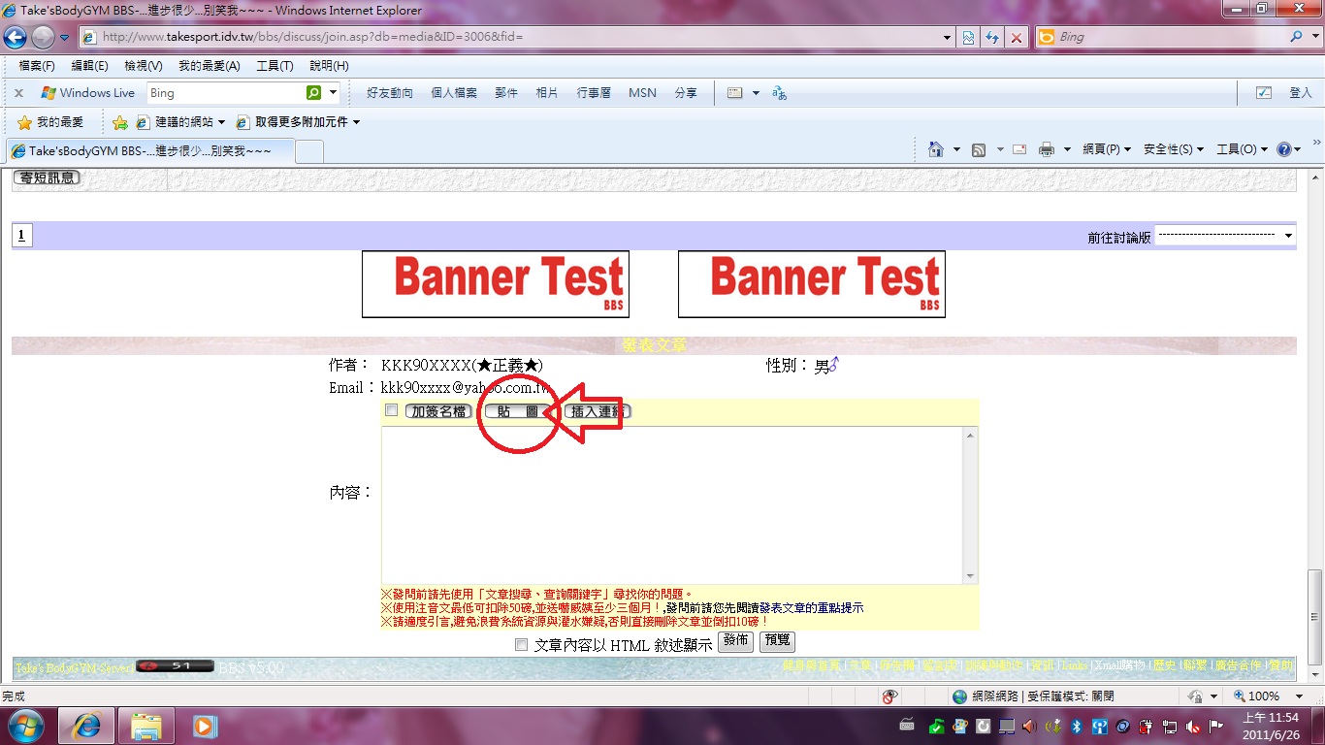1325x745 pixels.
Task: Click the 廣告合作 footer link
Action: coord(1239,666)
